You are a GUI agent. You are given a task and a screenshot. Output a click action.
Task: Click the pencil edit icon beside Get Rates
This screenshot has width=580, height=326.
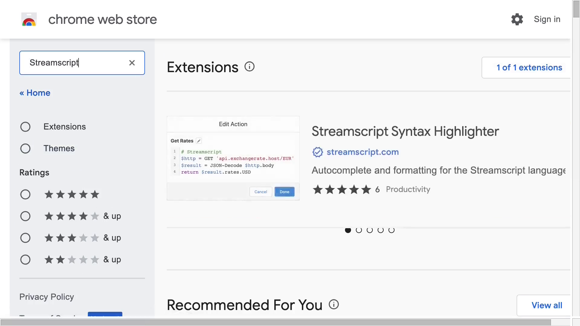(x=199, y=141)
